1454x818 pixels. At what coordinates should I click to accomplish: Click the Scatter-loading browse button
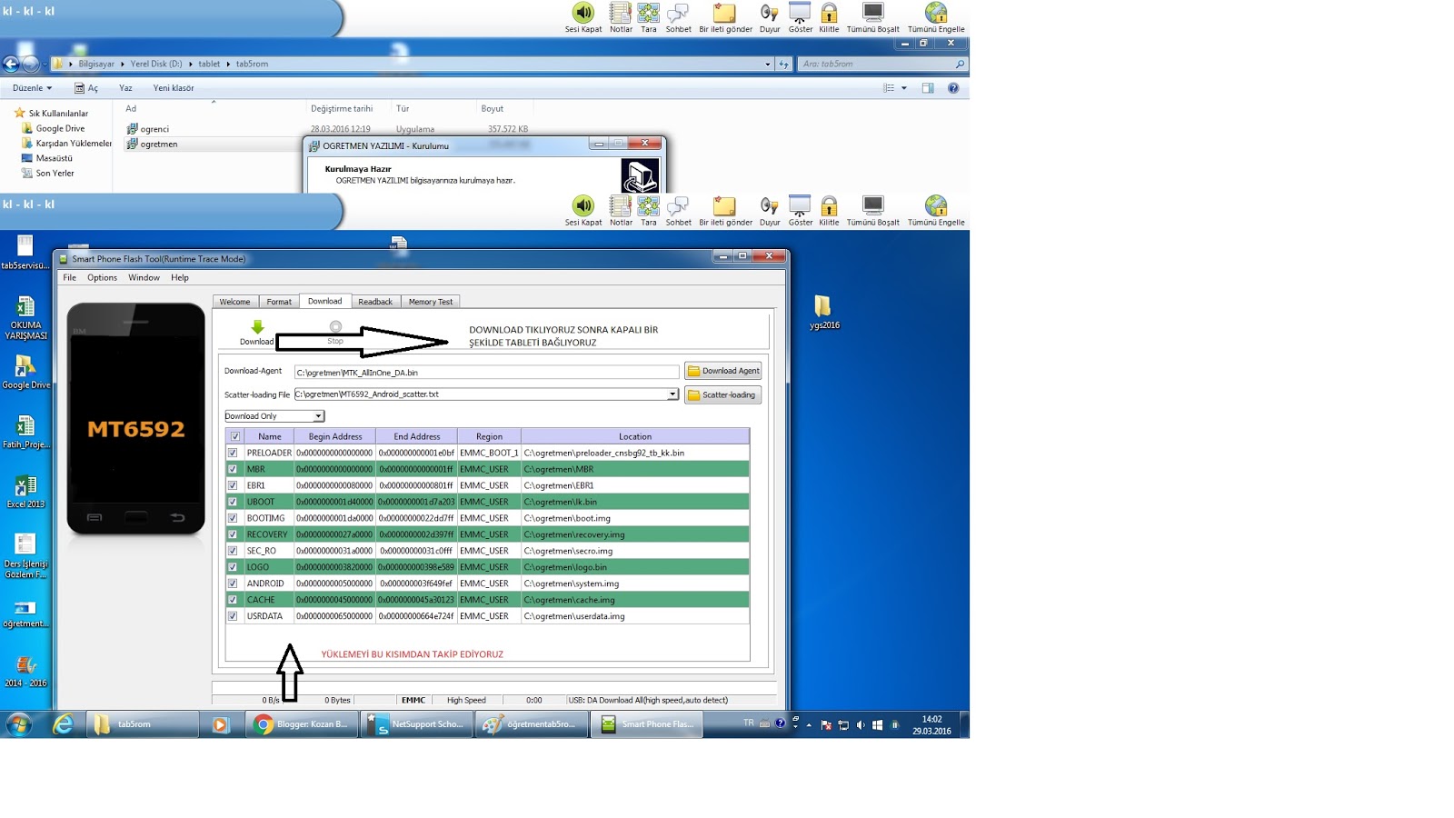722,394
